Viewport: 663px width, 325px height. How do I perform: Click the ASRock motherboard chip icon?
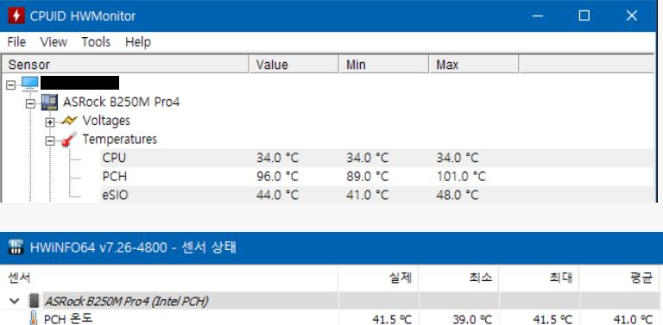(x=49, y=102)
